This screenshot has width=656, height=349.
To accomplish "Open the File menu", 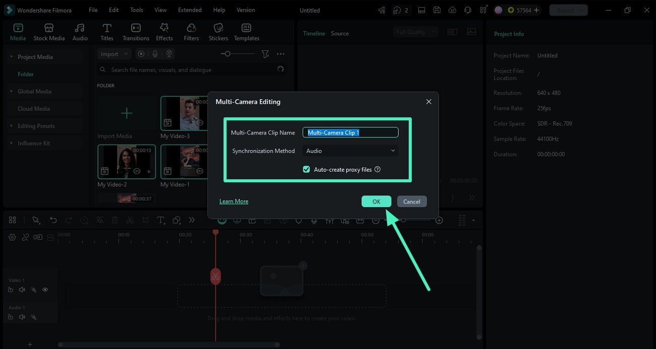I will click(x=93, y=10).
